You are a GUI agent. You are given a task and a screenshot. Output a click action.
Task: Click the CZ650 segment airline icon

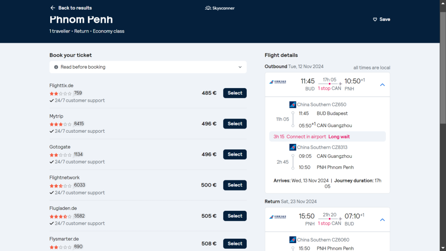293,105
